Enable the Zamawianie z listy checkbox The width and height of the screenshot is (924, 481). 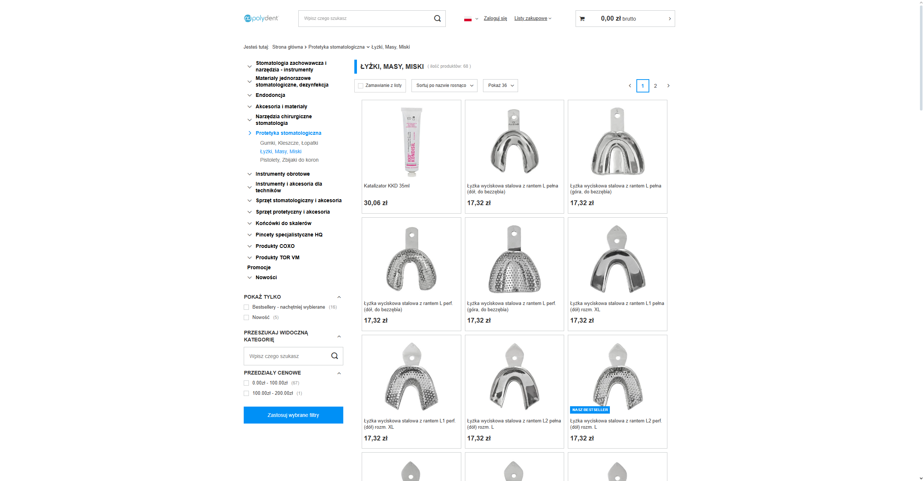click(x=361, y=86)
